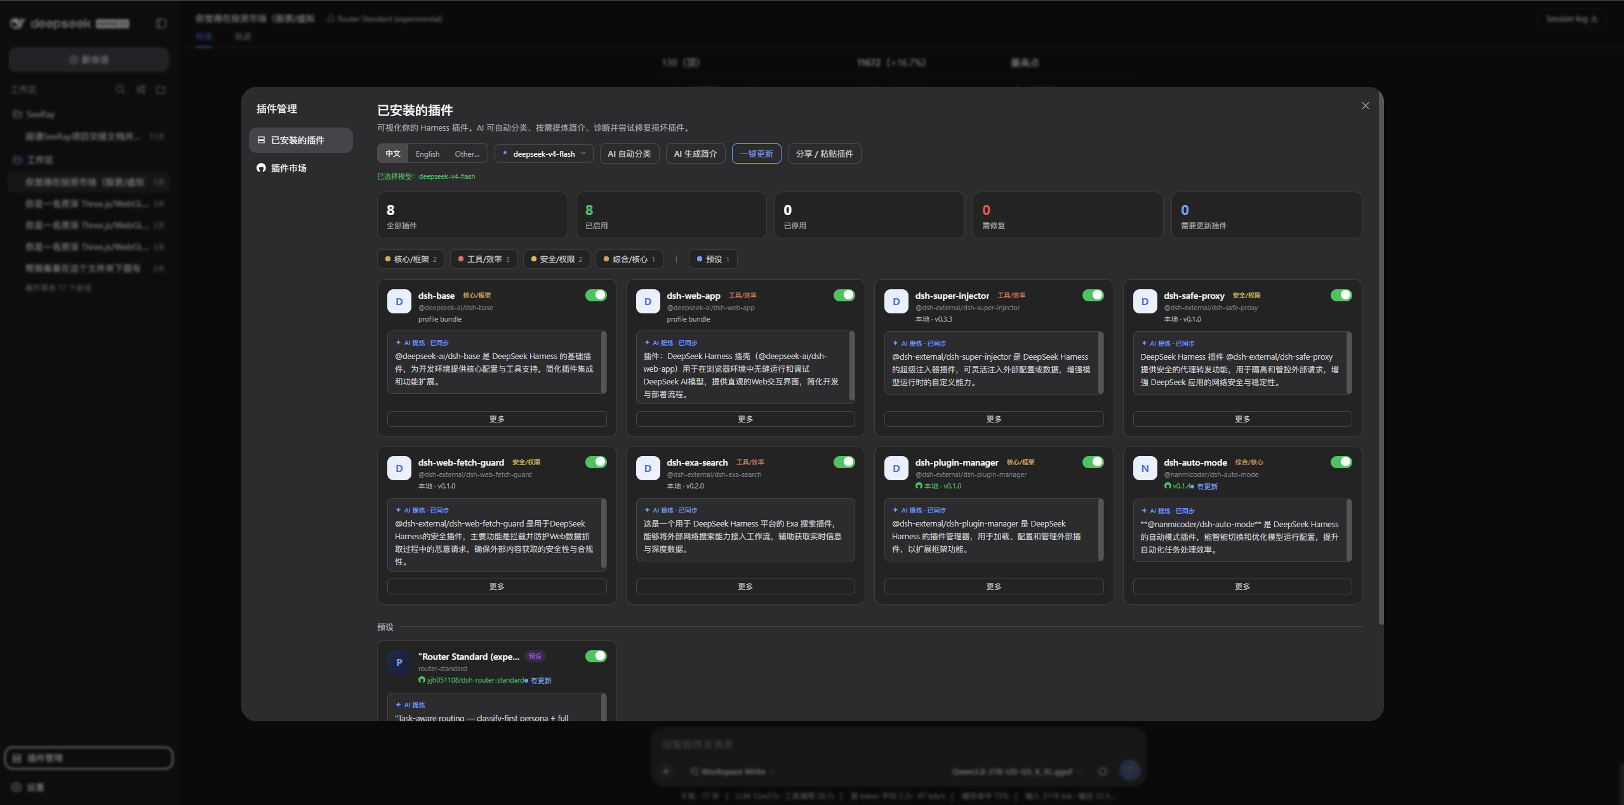Click the 一键更新 button
1624x805 pixels.
point(756,154)
